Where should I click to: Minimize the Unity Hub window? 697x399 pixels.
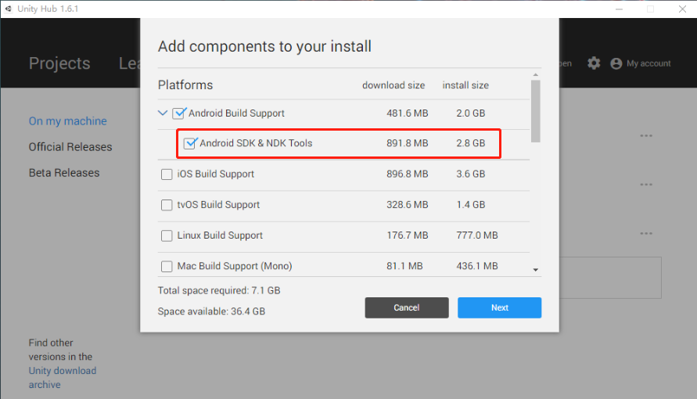pyautogui.click(x=619, y=9)
